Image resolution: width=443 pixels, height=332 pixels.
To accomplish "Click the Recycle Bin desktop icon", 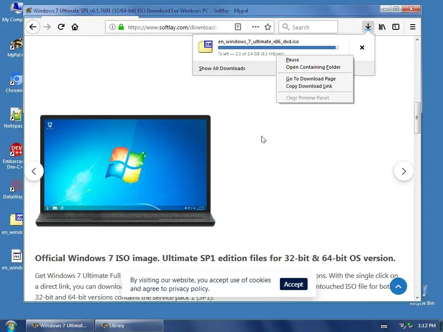I will 424,296.
